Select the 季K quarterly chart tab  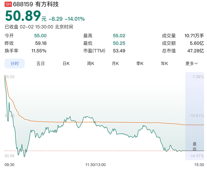pos(140,63)
